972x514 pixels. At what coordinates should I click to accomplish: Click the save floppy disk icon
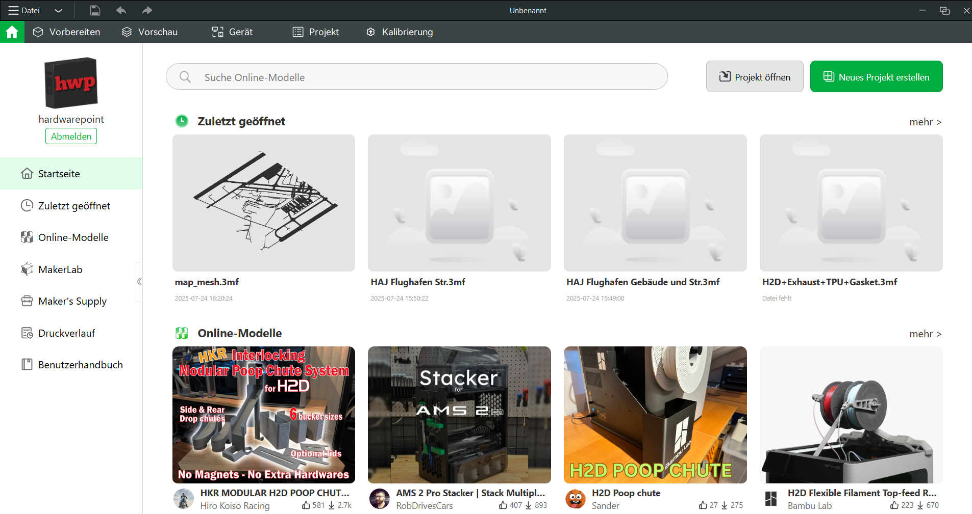95,10
